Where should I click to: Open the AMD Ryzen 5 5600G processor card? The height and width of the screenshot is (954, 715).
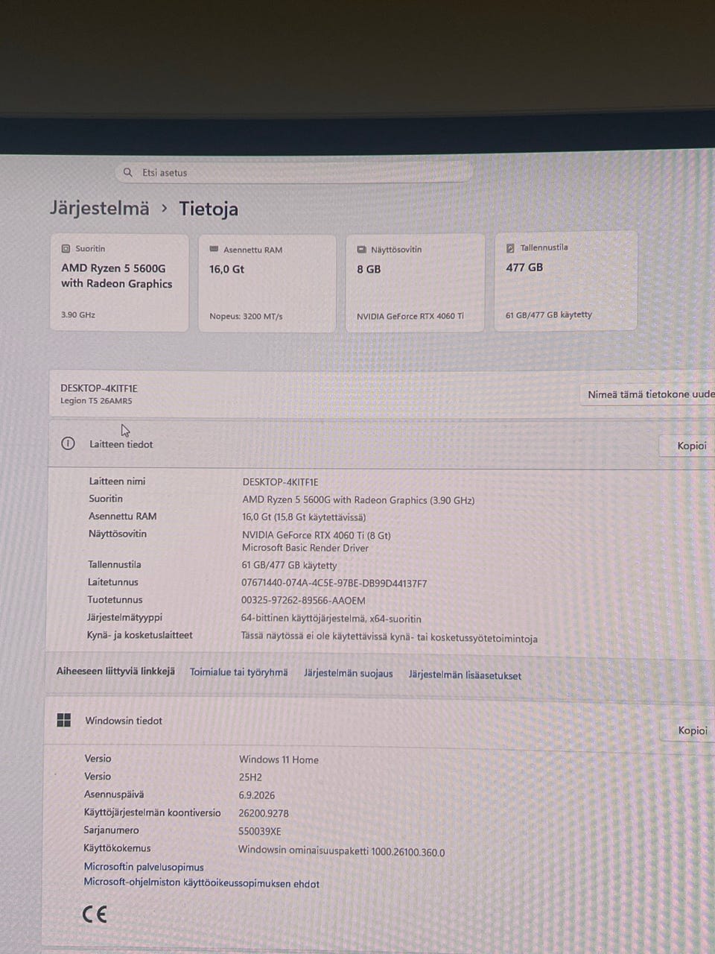(119, 282)
